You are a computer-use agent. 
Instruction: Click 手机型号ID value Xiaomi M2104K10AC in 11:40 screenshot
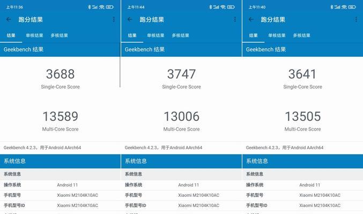[320, 205]
